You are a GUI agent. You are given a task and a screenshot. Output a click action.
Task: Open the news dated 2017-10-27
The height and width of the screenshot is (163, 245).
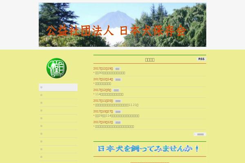tap(103, 111)
